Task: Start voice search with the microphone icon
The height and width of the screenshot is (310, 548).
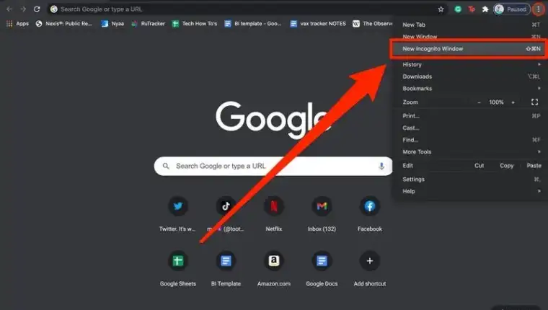Action: point(381,166)
